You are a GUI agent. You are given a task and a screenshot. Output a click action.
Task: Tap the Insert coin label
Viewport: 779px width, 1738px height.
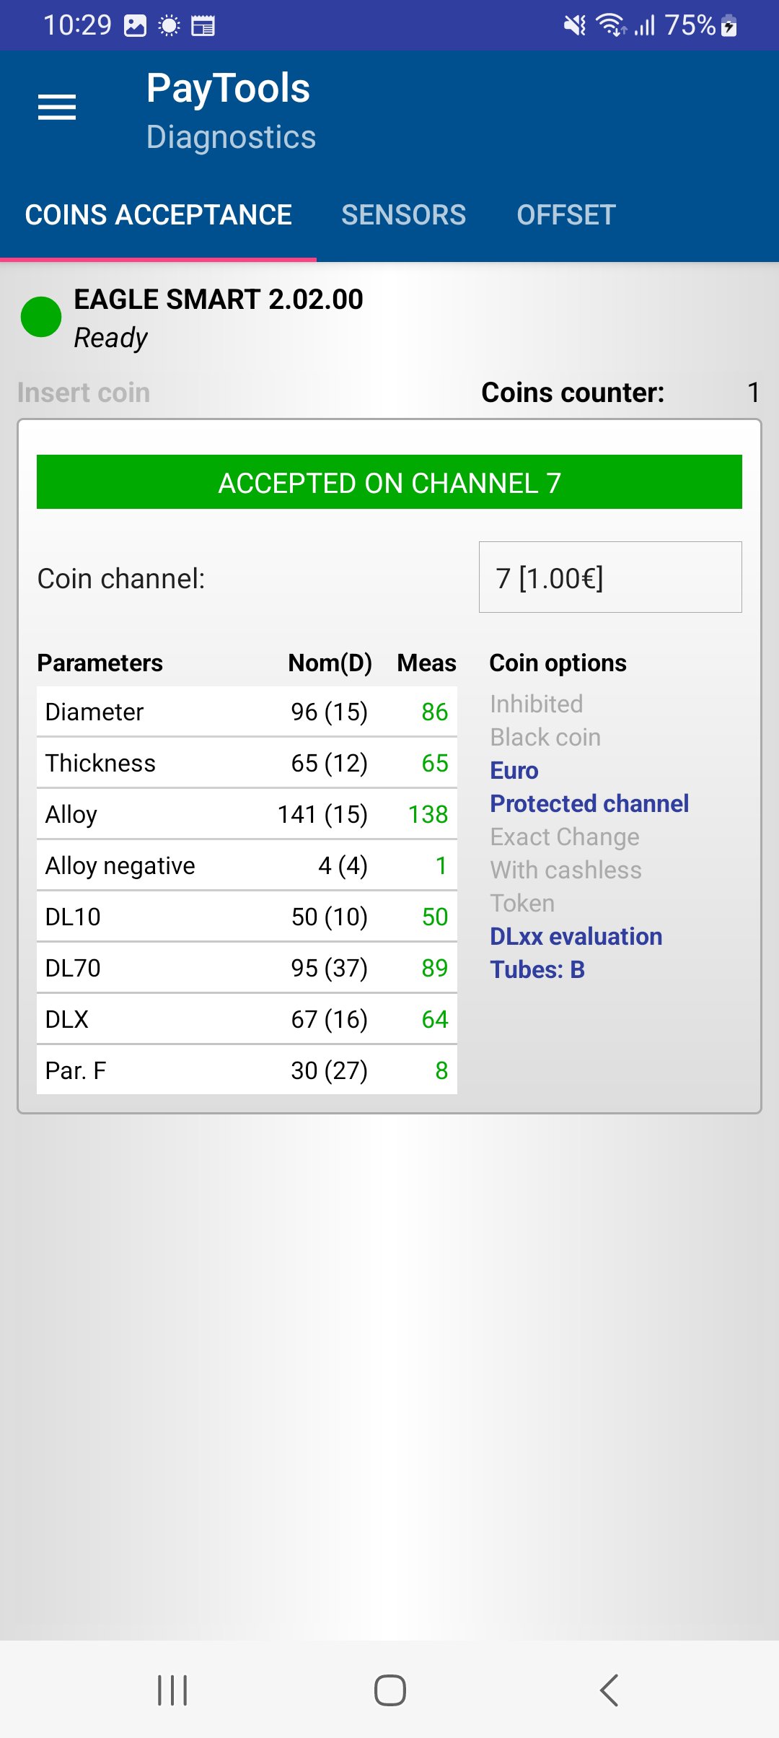tap(84, 393)
